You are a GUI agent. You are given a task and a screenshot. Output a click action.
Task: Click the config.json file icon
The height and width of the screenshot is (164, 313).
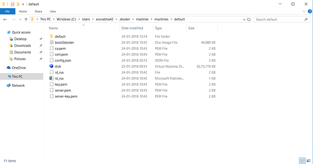[52, 60]
